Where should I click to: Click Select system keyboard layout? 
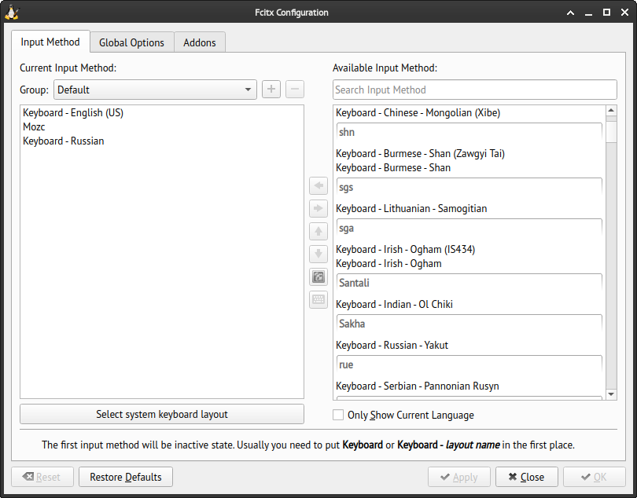(x=161, y=414)
